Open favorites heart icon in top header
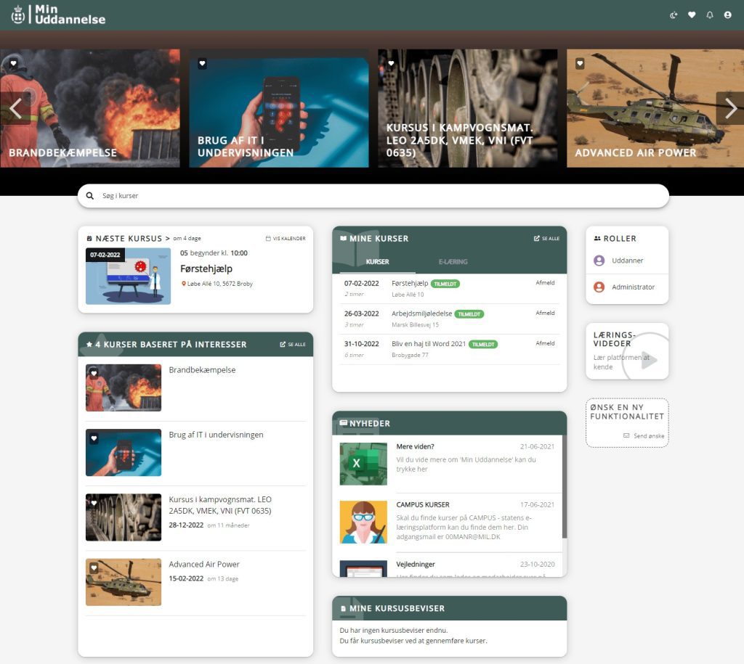 pos(692,15)
